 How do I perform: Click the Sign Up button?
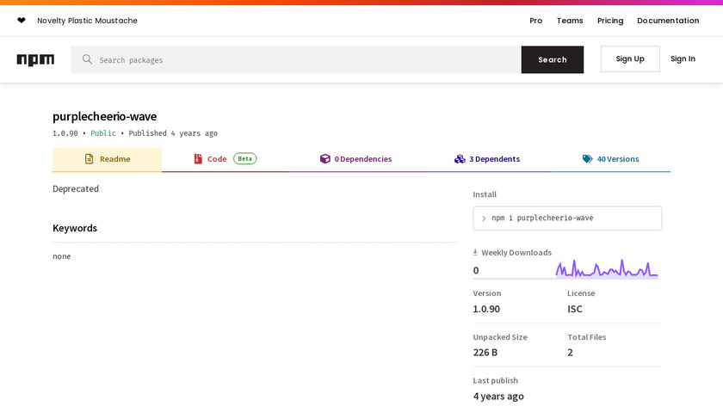(x=630, y=59)
